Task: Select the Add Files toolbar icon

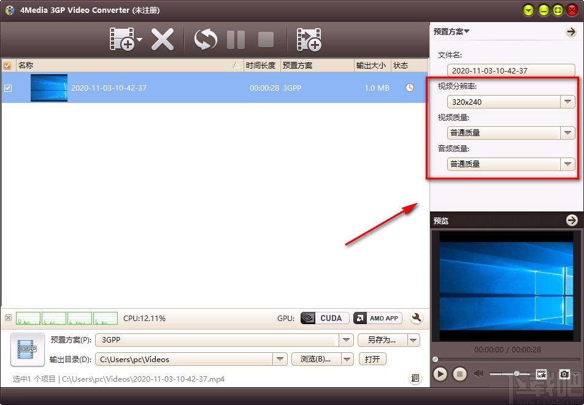Action: (x=123, y=39)
